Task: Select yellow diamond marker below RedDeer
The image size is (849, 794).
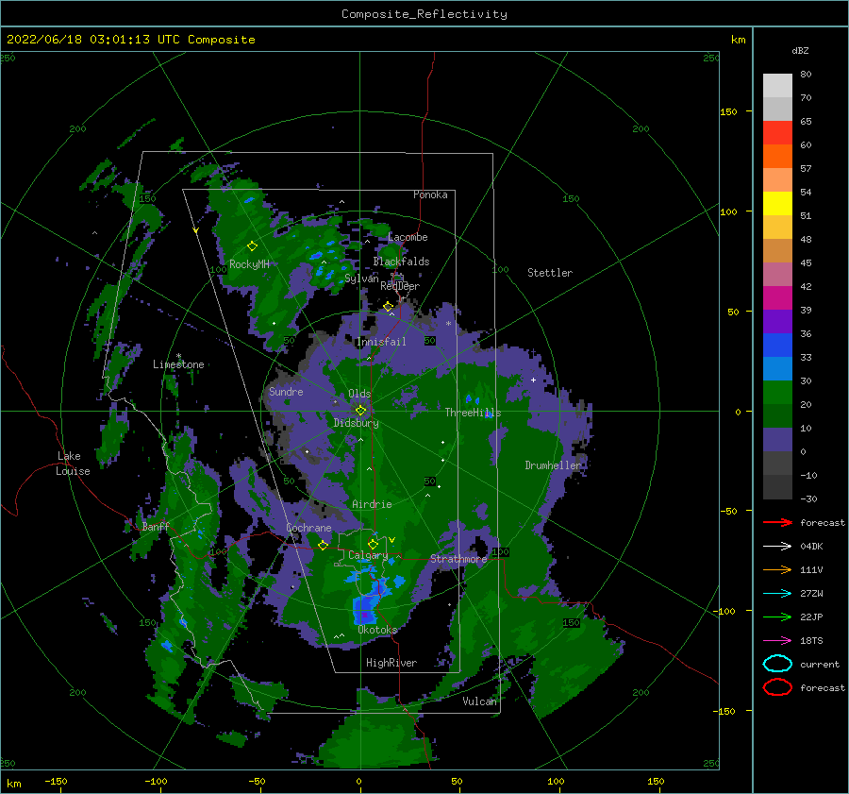Action: [x=388, y=307]
